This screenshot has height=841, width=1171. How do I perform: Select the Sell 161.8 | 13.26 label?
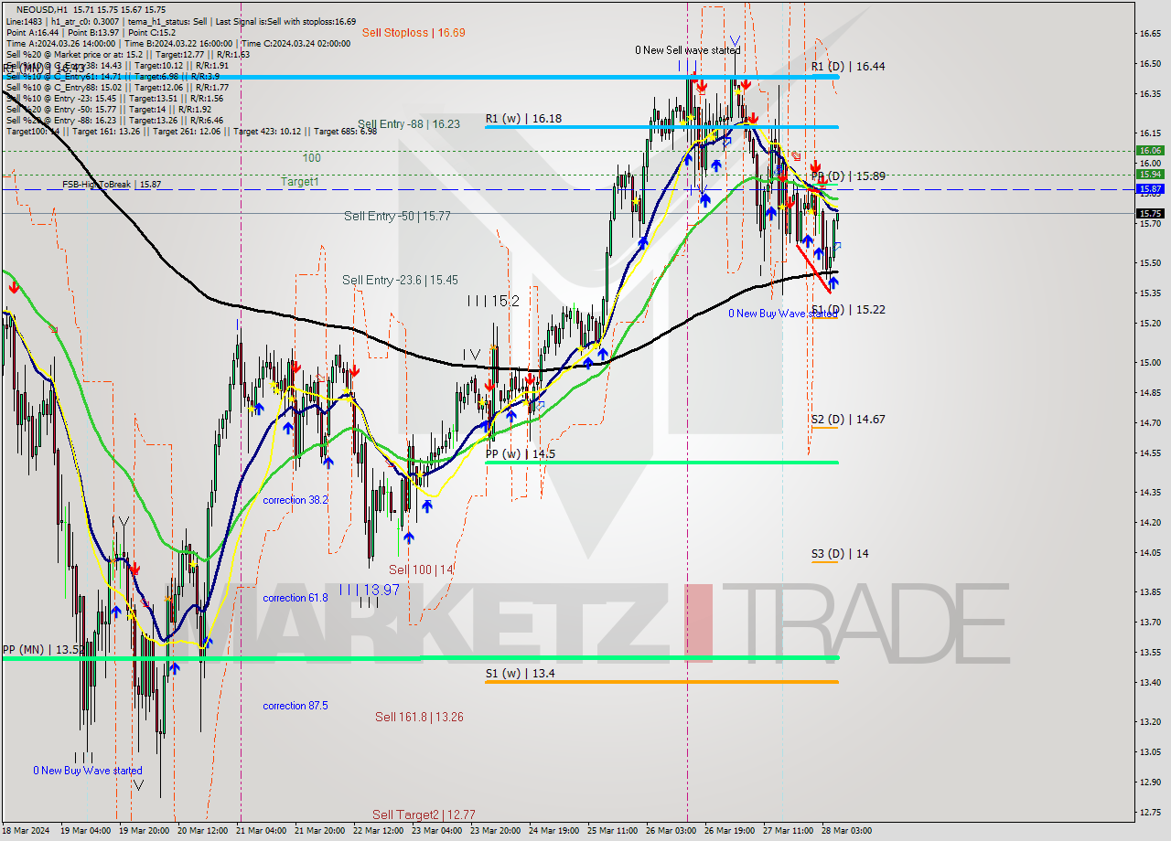click(x=419, y=718)
